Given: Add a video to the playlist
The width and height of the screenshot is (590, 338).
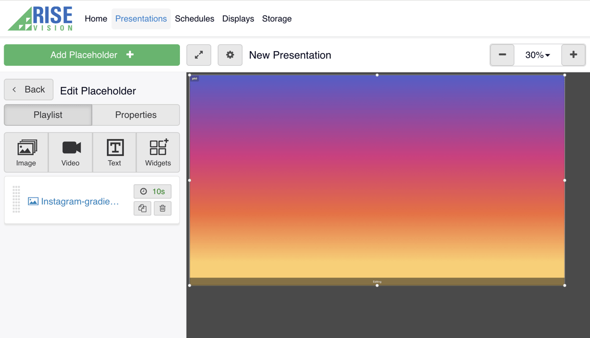Looking at the screenshot, I should point(70,152).
